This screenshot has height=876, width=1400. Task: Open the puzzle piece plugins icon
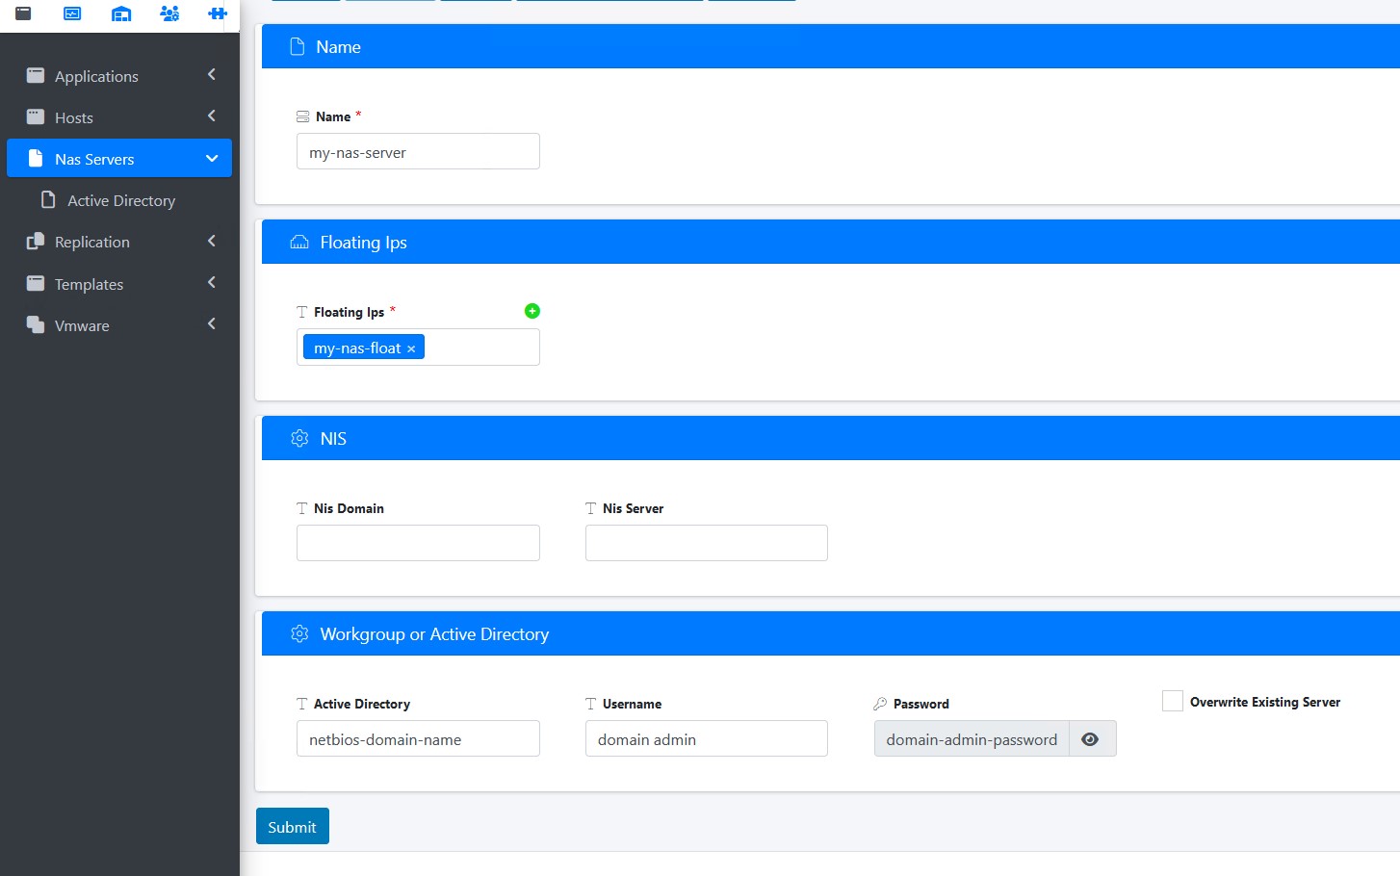tap(218, 13)
